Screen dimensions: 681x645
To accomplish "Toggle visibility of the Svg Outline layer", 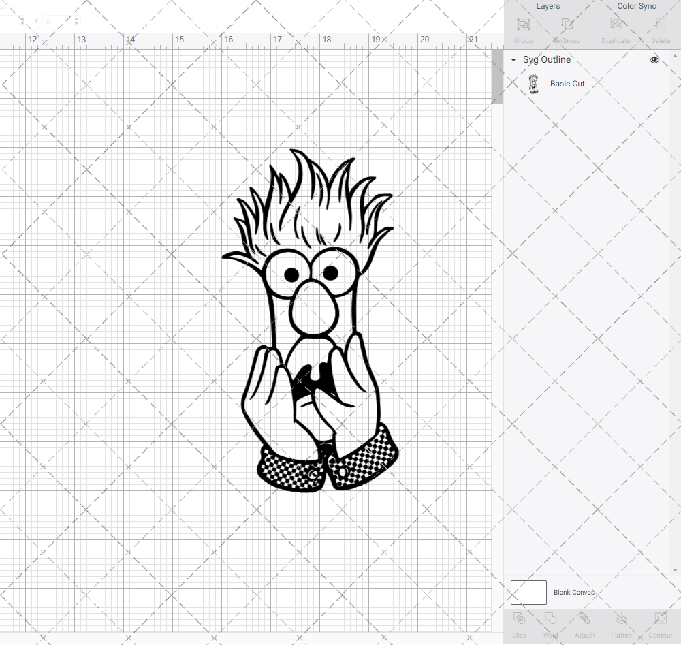I will (654, 60).
